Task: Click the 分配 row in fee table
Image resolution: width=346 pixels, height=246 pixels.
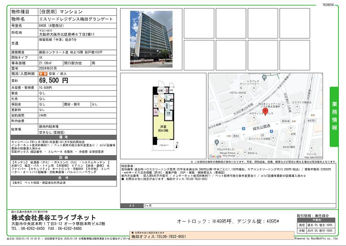Action: [x=316, y=231]
